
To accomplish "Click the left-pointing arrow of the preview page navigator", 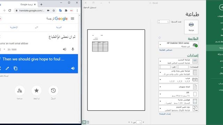I will click(129, 122).
